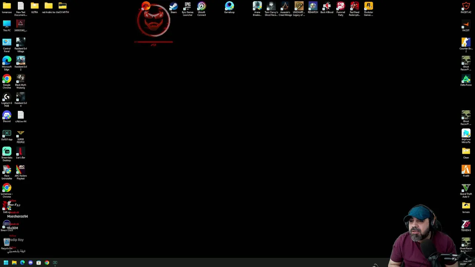Viewport: 475px width, 267px height.
Task: Select the SUPER PEOPLE shortcut
Action: [x=21, y=136]
